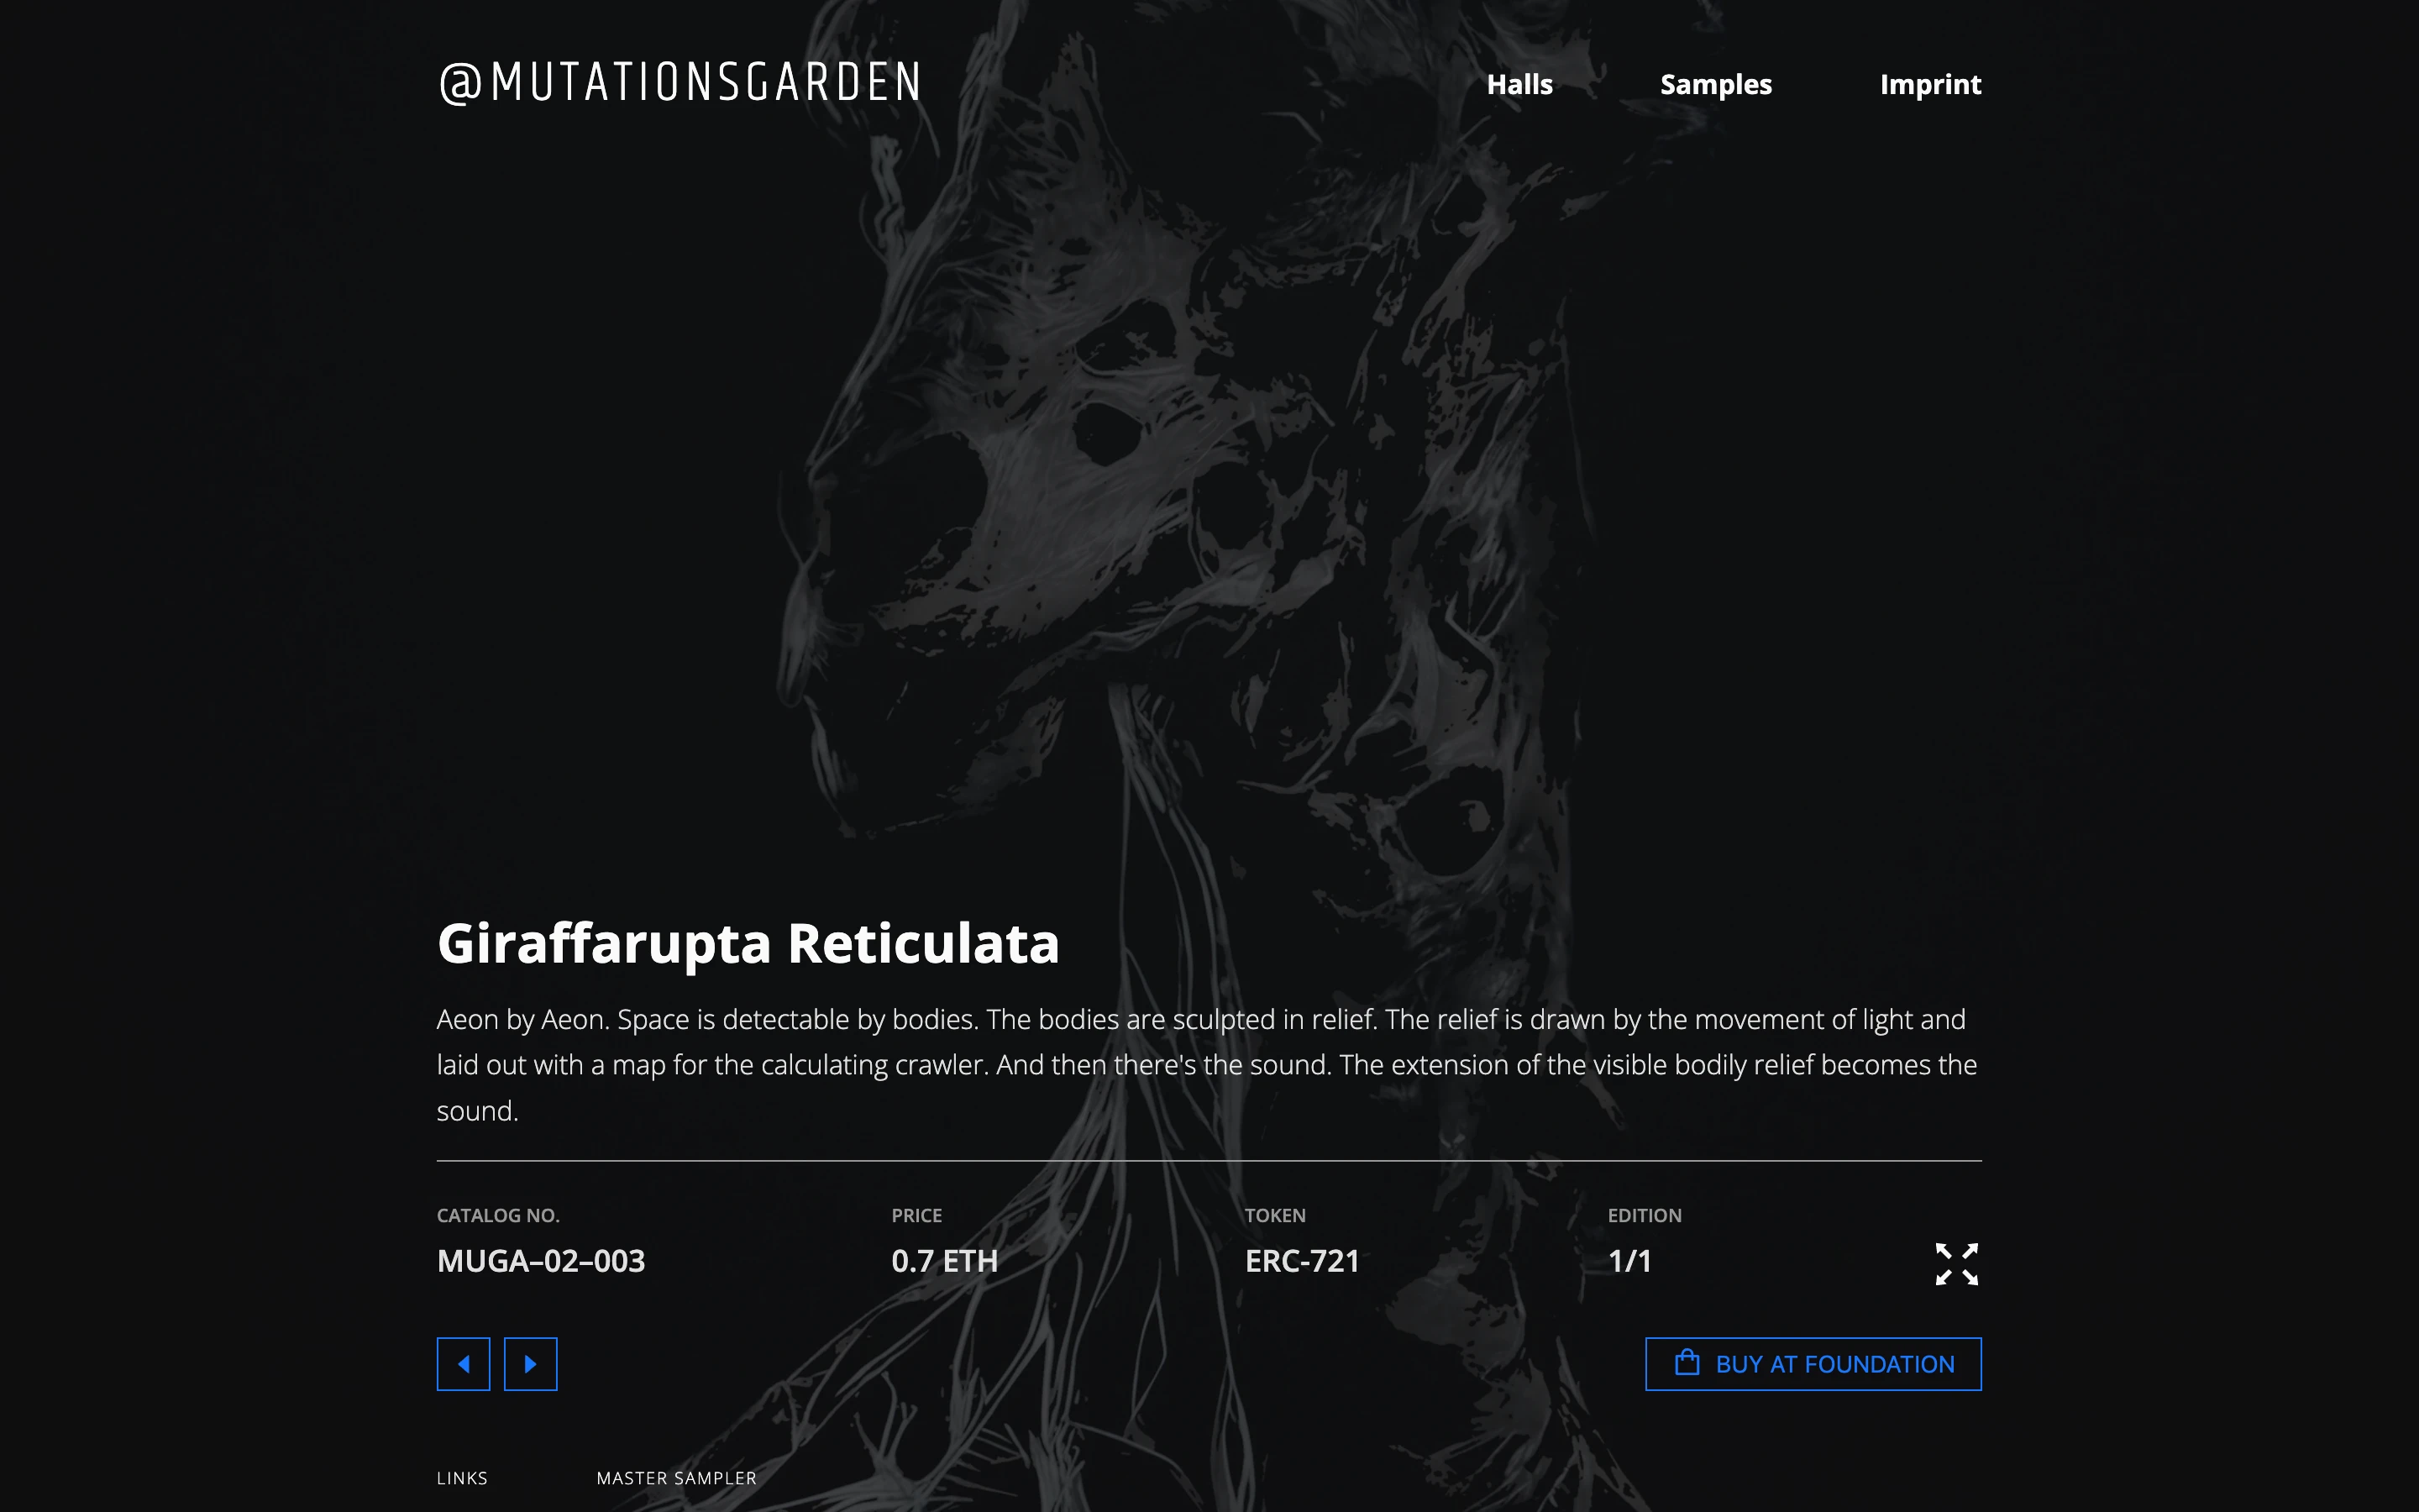The height and width of the screenshot is (1512, 2419).
Task: Click the LINKS section label
Action: (x=462, y=1478)
